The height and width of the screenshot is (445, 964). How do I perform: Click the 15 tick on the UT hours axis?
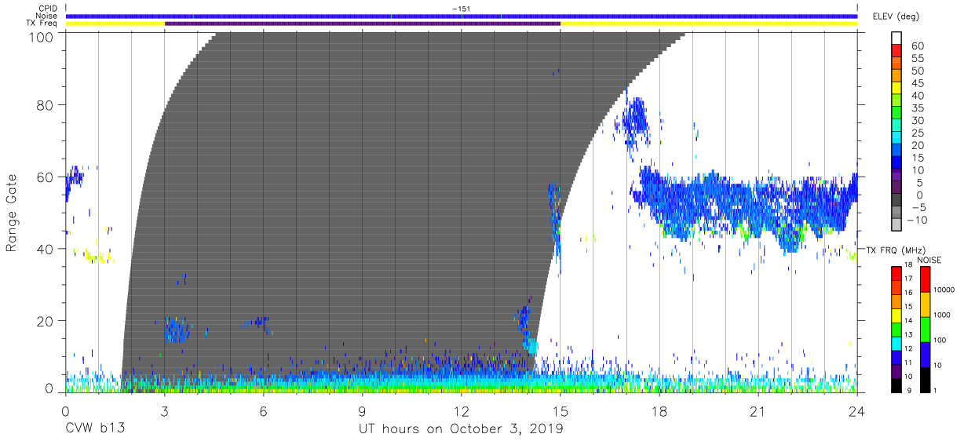click(561, 411)
